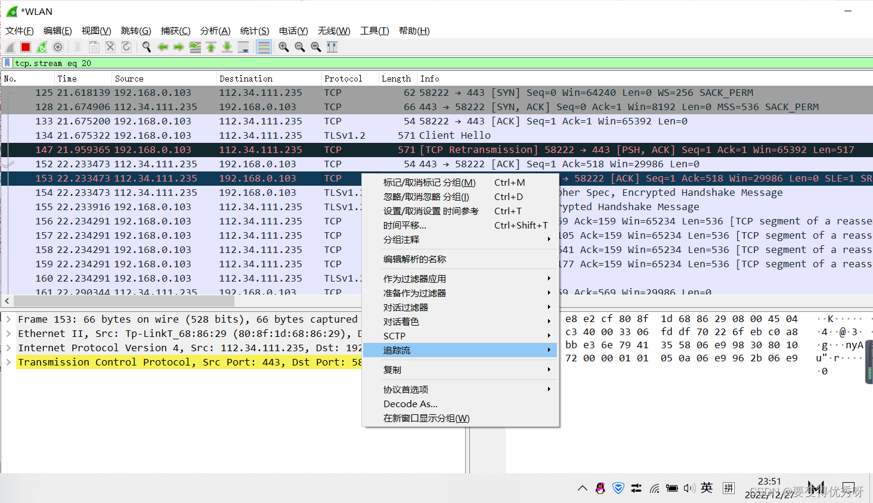Viewport: 873px width, 503px height.
Task: Open the 跳转(G) menu
Action: click(x=136, y=31)
